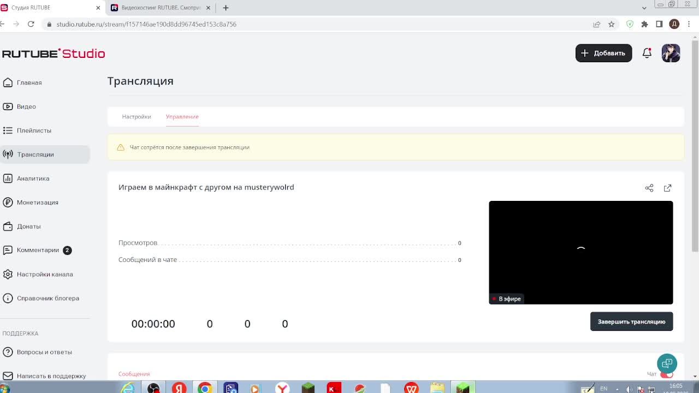Screen dimensions: 699x393
Task: Open the Chrome three-dot menu
Action: coord(689,24)
